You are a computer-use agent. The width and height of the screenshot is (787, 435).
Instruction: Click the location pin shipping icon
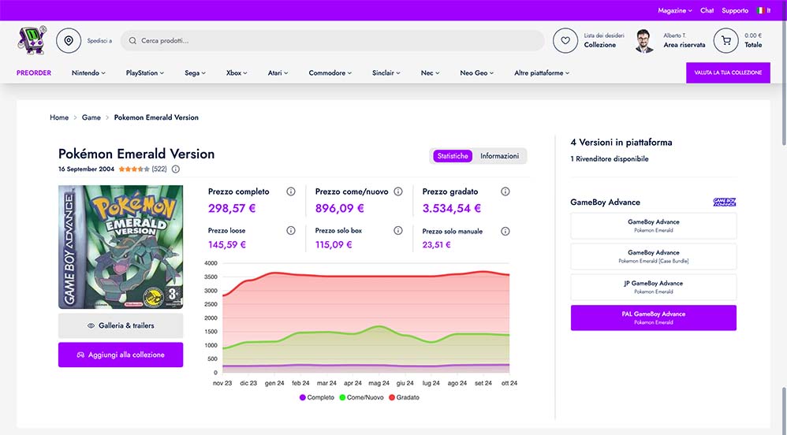click(69, 40)
